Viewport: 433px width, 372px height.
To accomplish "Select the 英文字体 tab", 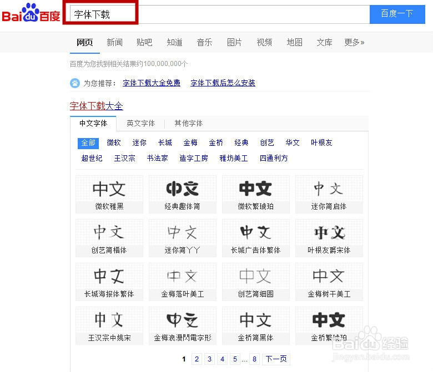I will 141,123.
